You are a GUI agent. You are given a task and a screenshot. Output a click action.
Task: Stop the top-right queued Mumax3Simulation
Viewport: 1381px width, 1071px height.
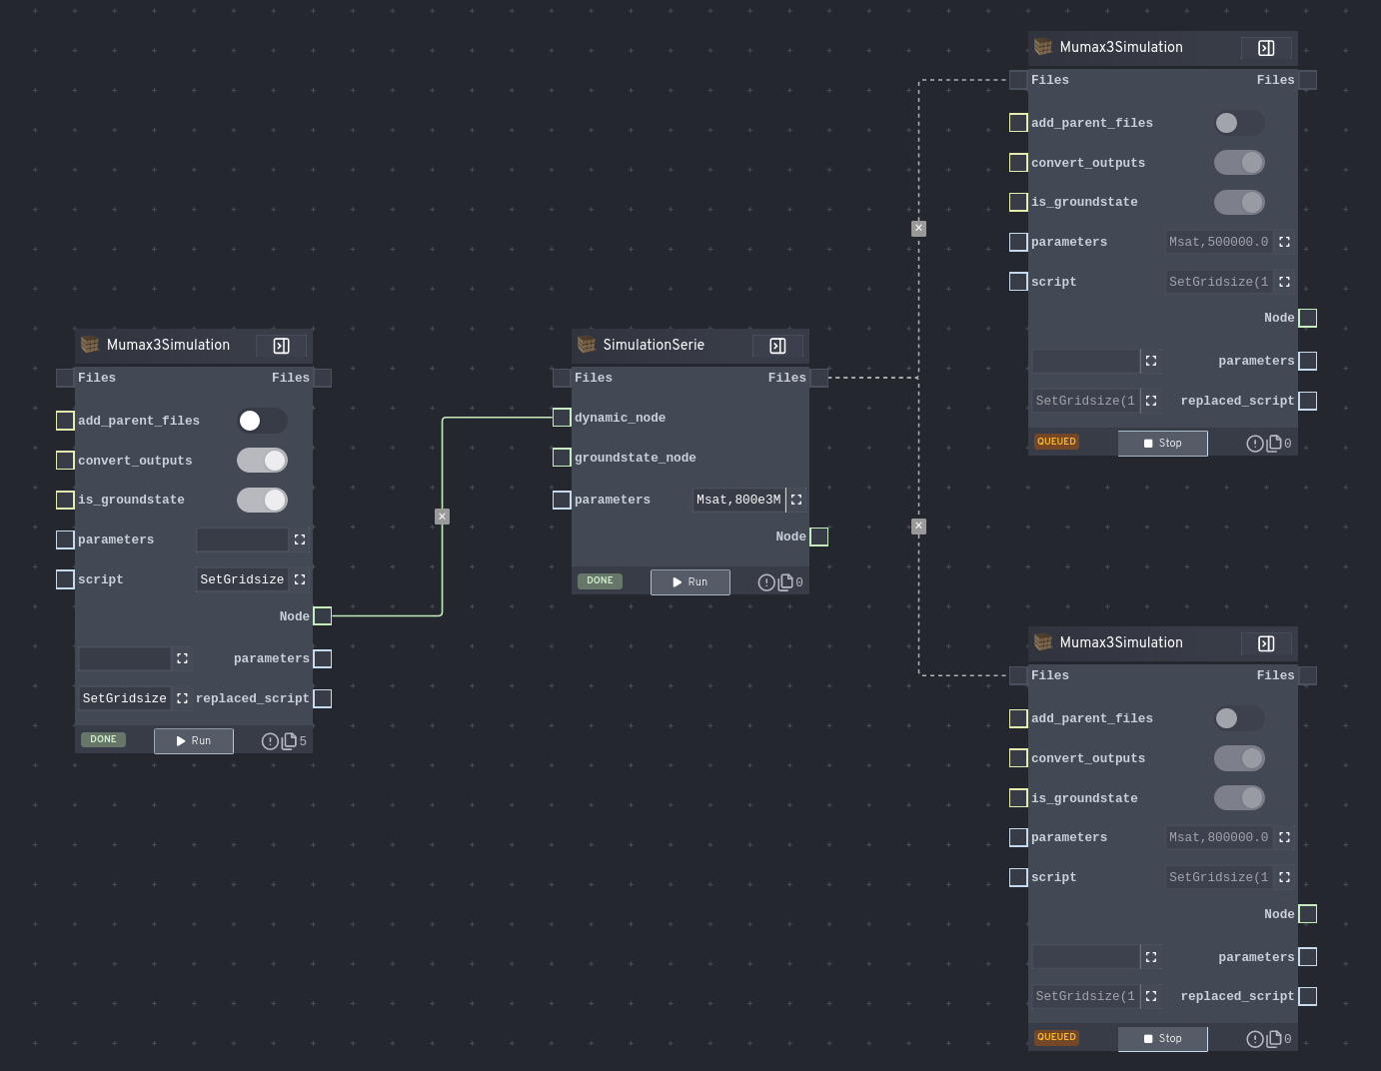coord(1162,444)
